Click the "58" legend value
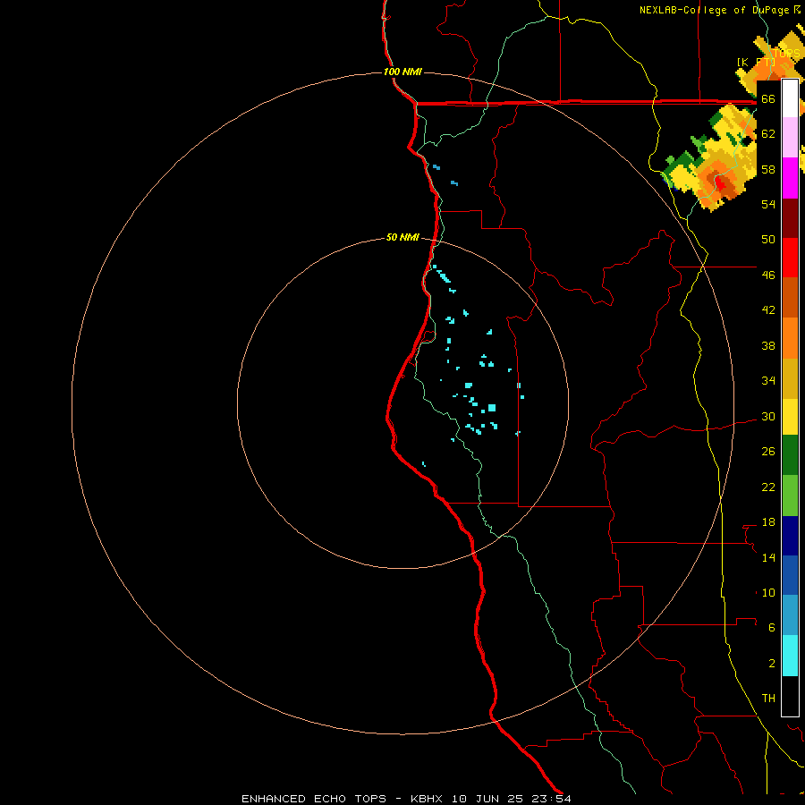 coord(768,169)
